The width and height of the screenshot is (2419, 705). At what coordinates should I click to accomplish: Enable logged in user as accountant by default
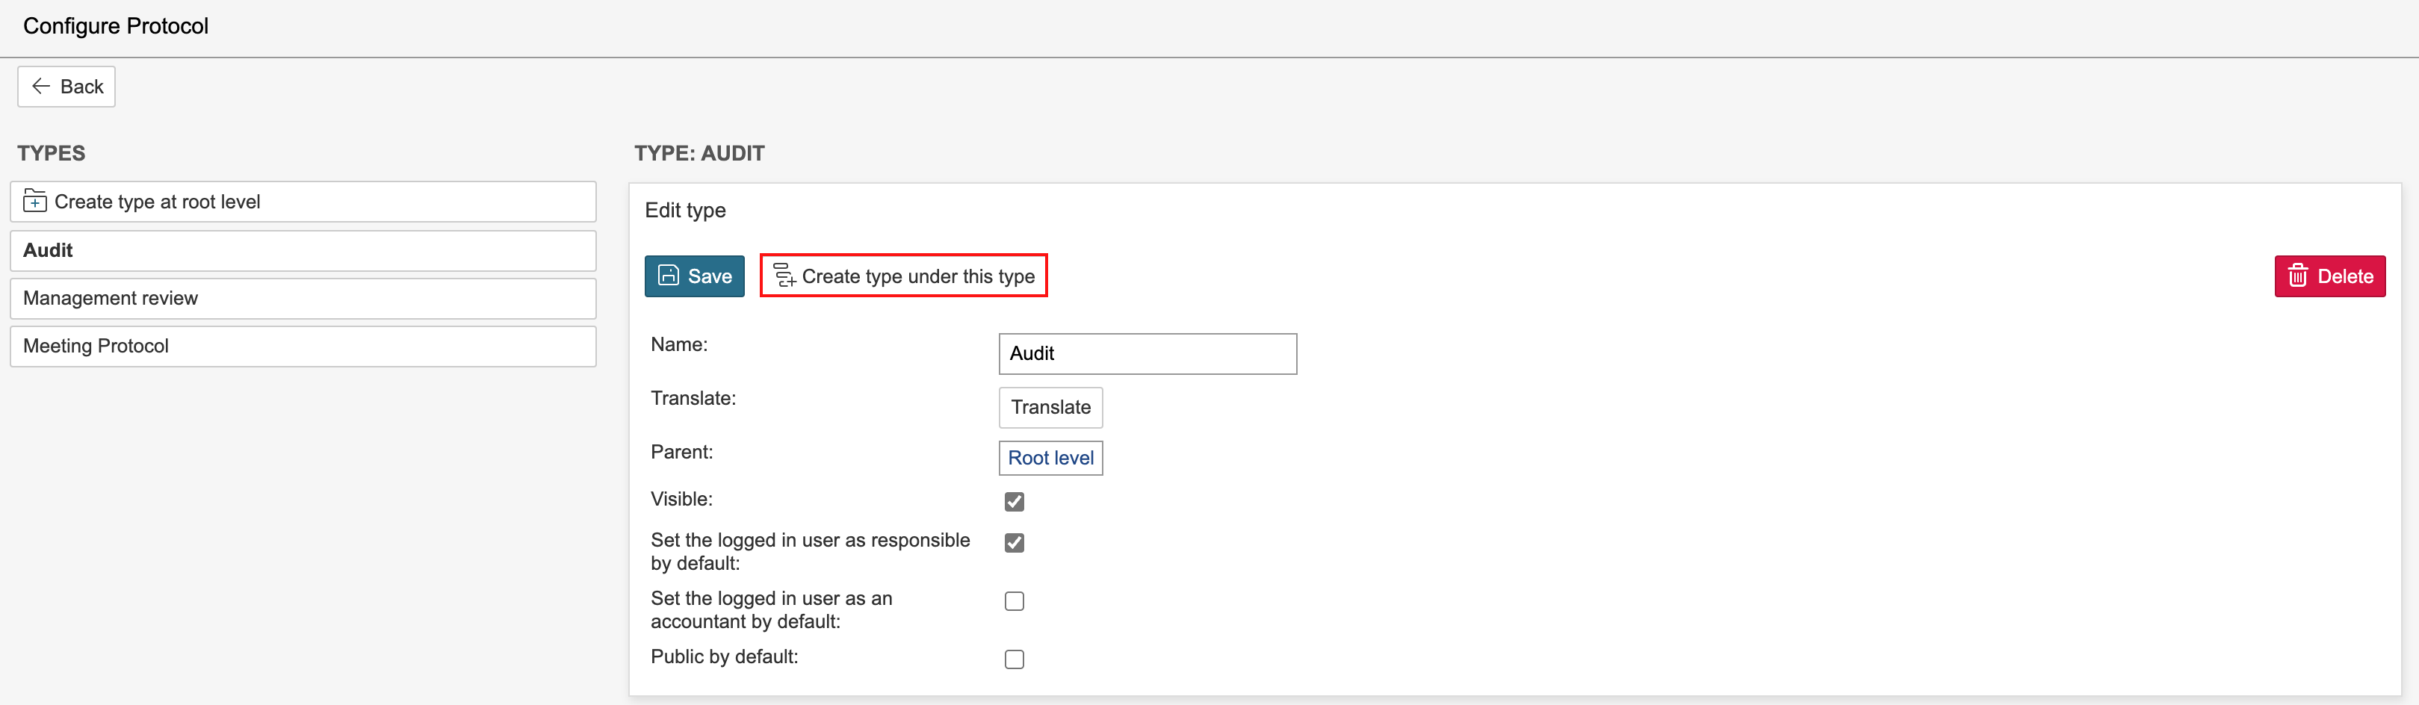(1013, 600)
